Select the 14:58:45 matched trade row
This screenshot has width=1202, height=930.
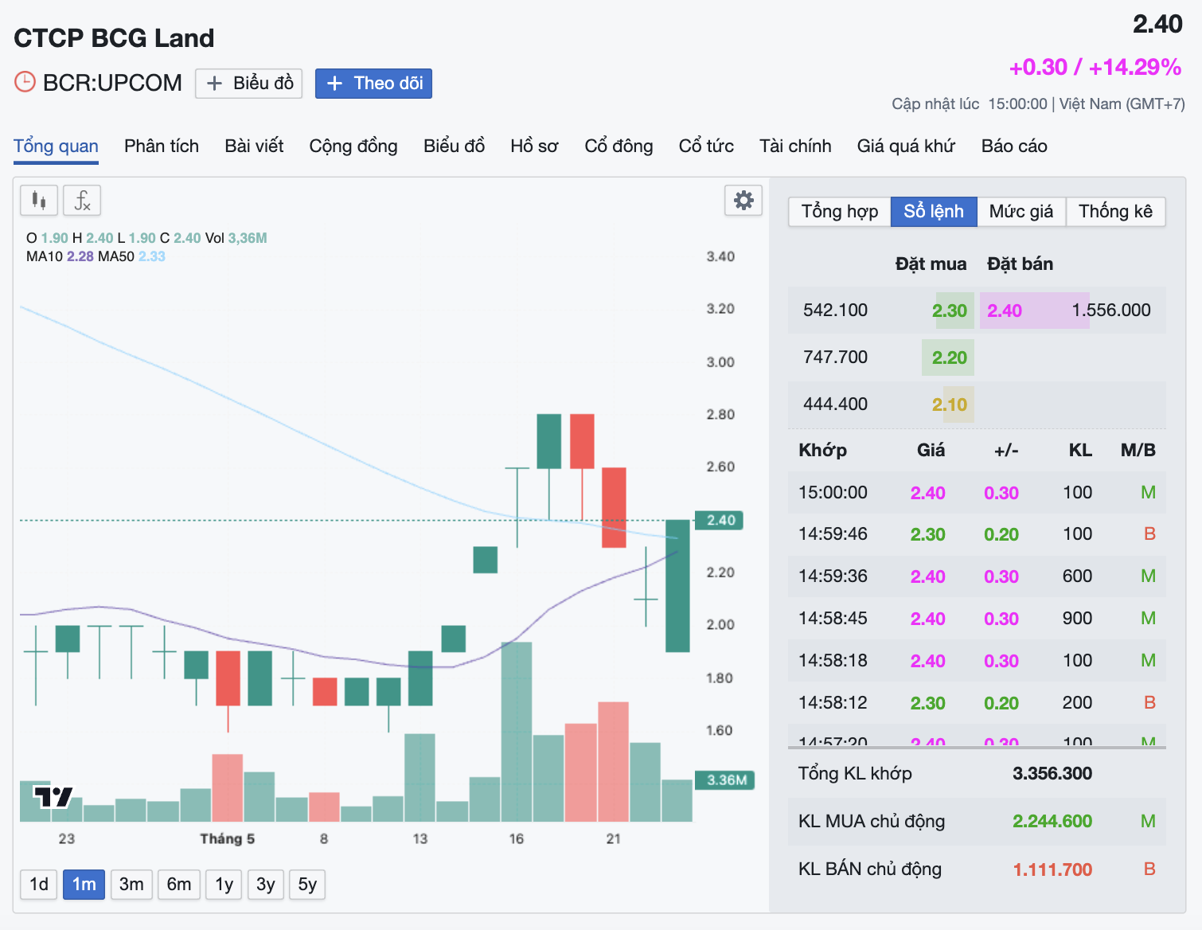pyautogui.click(x=977, y=619)
